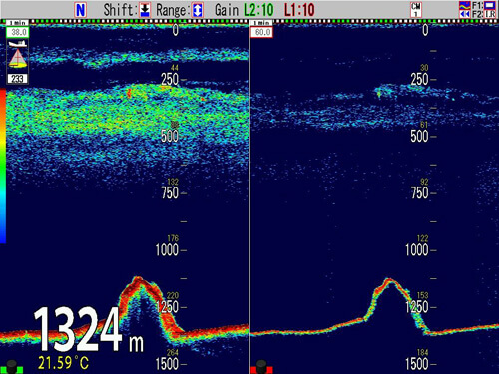Image resolution: width=499 pixels, height=374 pixels.
Task: Select the 38.0 frequency box
Action: pyautogui.click(x=18, y=32)
